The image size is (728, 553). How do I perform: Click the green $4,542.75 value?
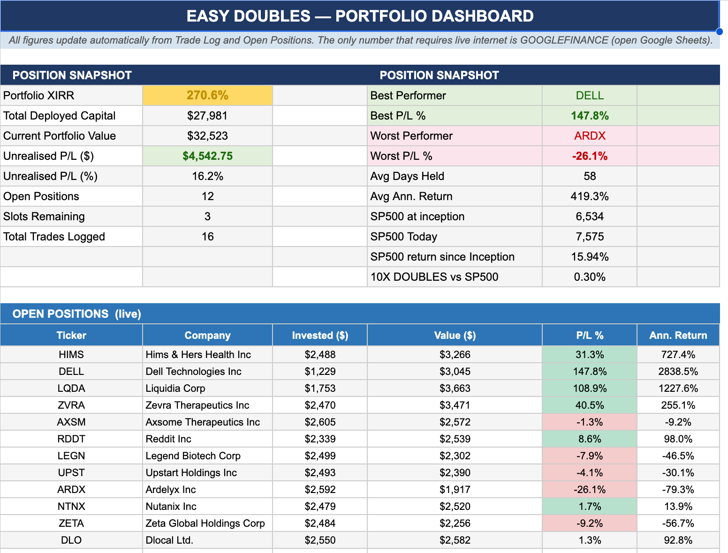point(207,156)
